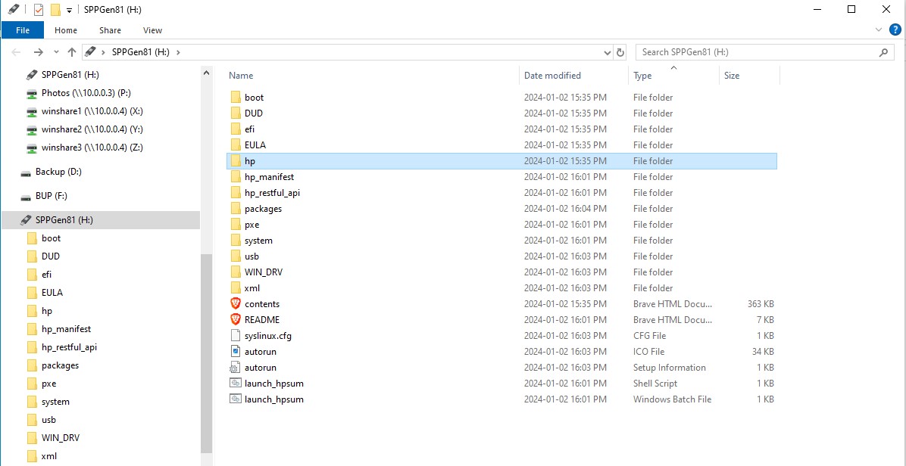Select the README Brave HTML file
This screenshot has width=906, height=466.
(x=501, y=319)
